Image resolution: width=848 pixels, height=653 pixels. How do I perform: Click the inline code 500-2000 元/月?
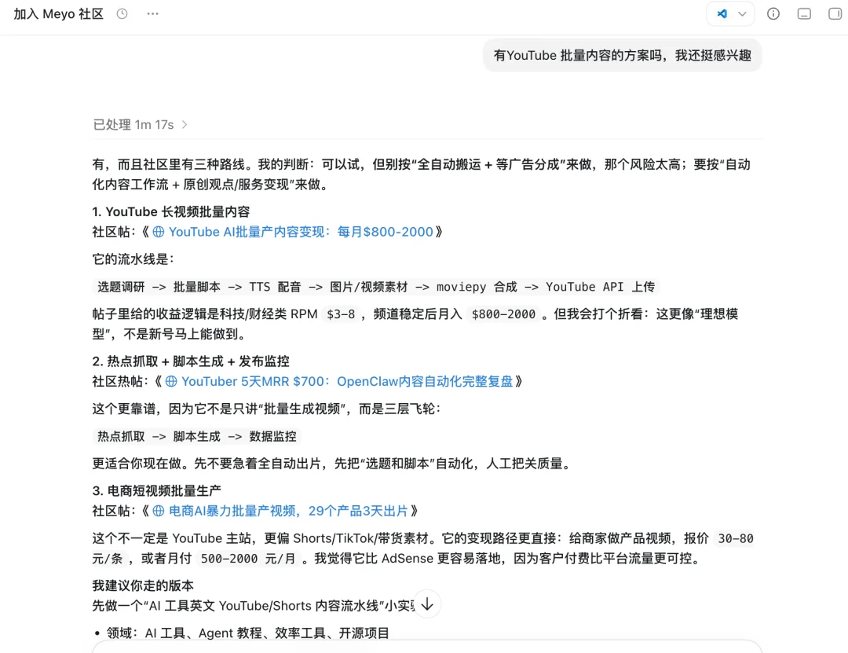247,558
